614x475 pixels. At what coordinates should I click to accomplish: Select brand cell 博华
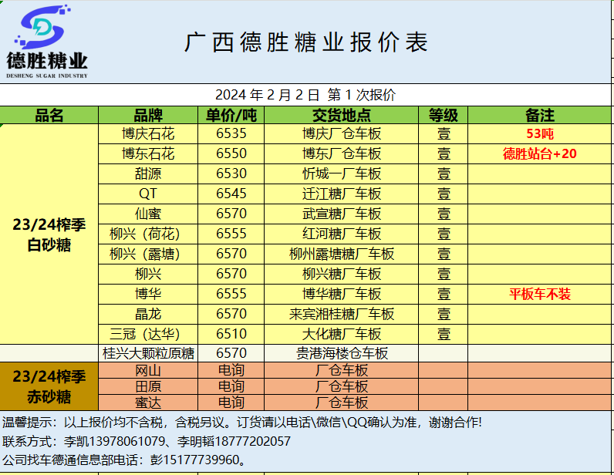click(148, 294)
